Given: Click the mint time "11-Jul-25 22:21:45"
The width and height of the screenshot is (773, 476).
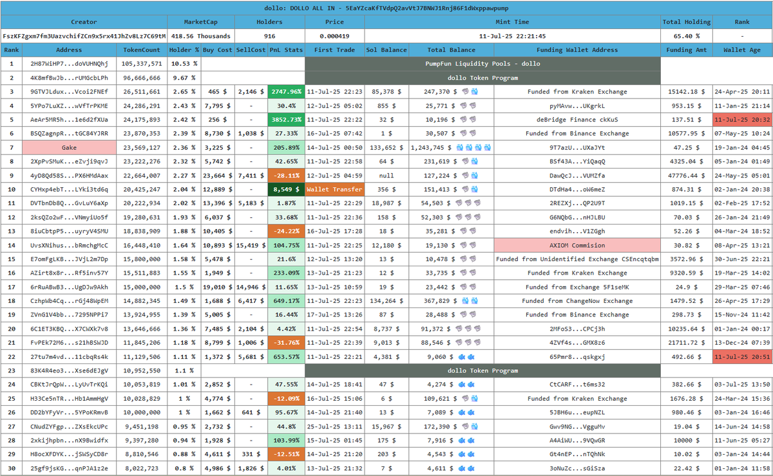Looking at the screenshot, I should tap(513, 36).
